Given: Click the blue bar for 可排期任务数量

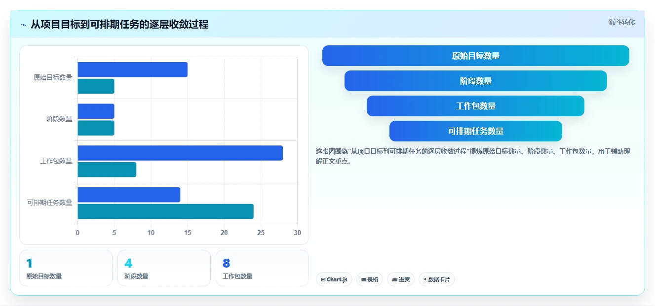Looking at the screenshot, I should pos(129,195).
